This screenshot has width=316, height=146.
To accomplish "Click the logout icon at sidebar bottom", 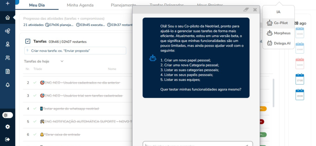I will [x=7, y=139].
